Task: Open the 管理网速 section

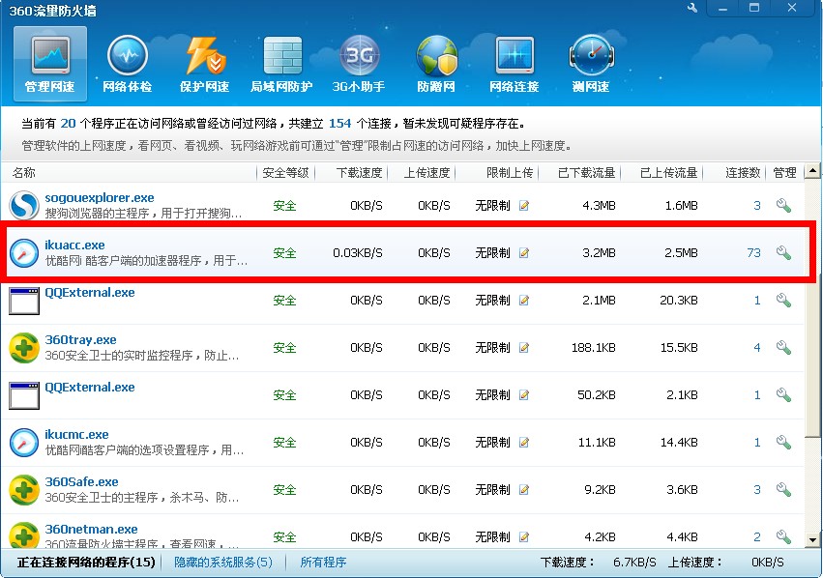Action: tap(50, 64)
